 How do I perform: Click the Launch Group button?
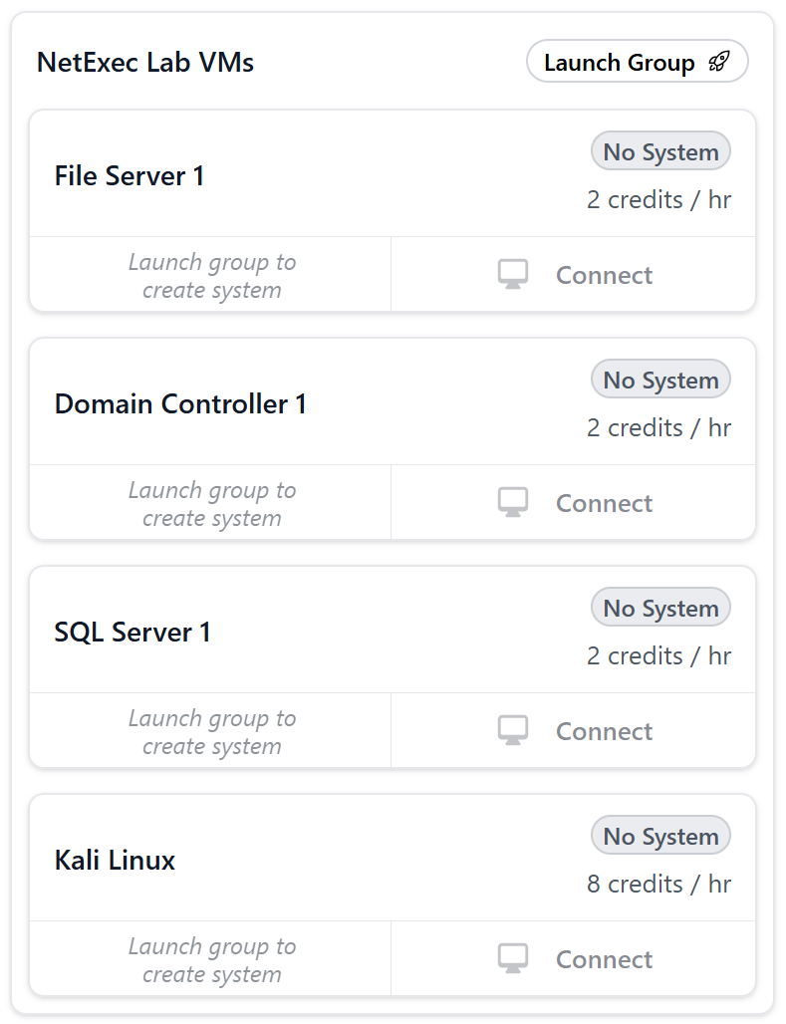[637, 62]
